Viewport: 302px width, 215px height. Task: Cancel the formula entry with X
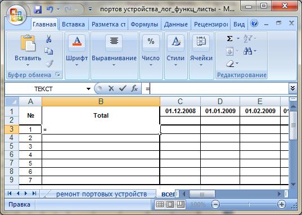111,88
